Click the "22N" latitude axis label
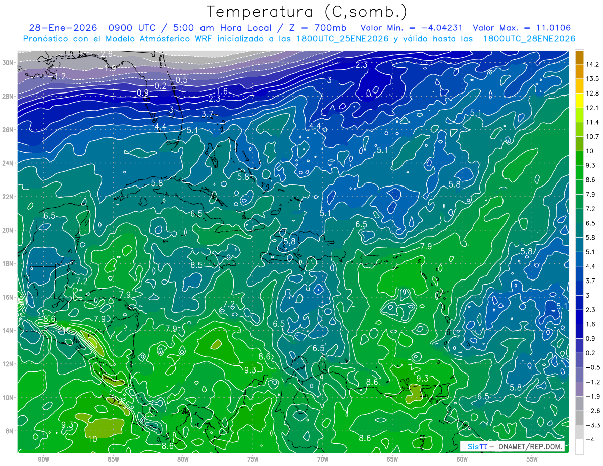Image resolution: width=603 pixels, height=466 pixels. pyautogui.click(x=8, y=197)
